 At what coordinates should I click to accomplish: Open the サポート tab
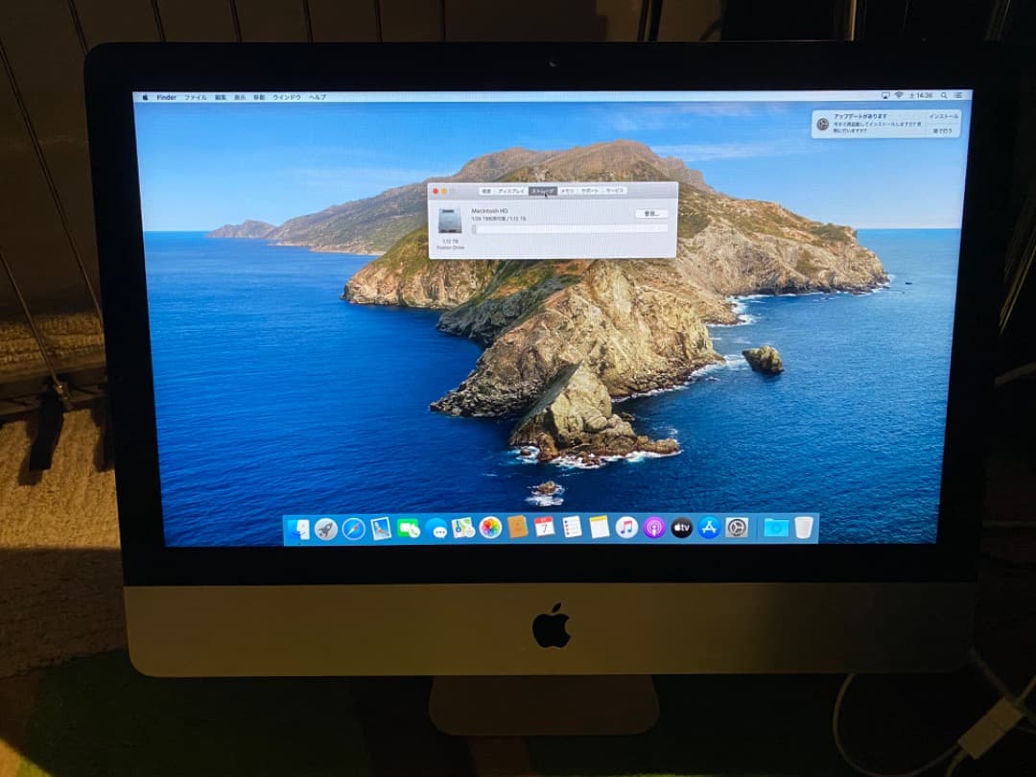pos(590,190)
